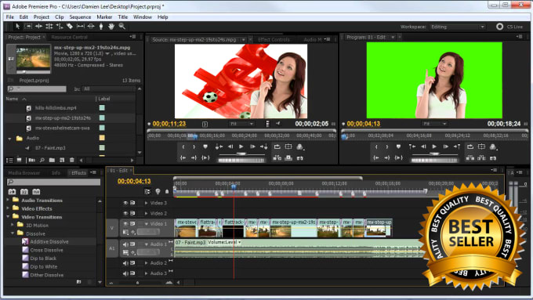
Task: Toggle Video 2 track eye visibility
Action: click(x=125, y=213)
